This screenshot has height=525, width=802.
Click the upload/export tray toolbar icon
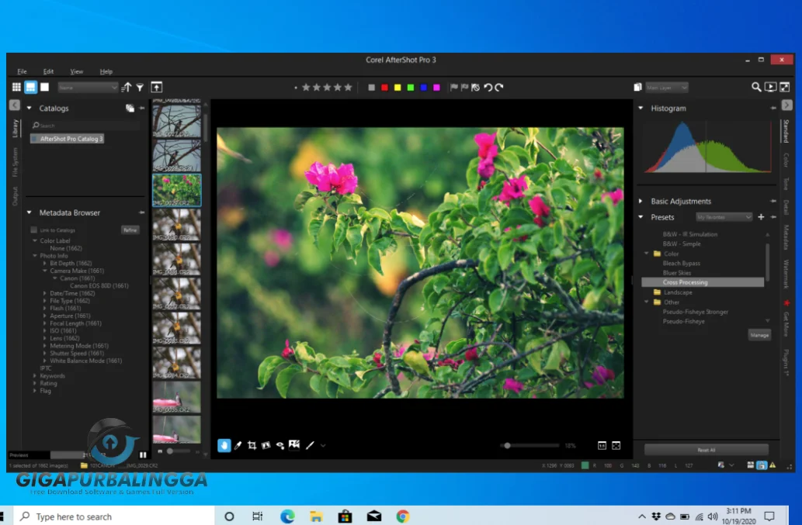coord(157,88)
